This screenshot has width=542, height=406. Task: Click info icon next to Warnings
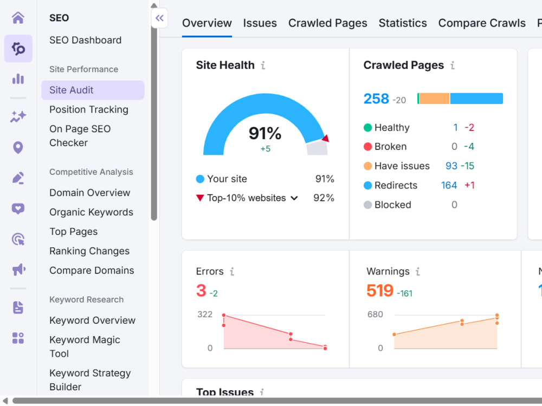point(417,272)
